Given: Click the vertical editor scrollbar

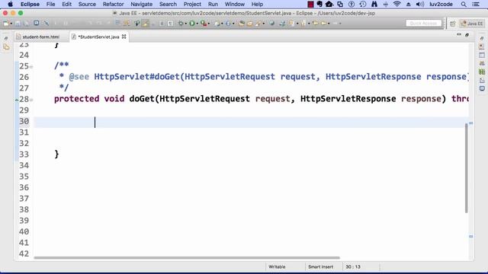Looking at the screenshot, I should (x=466, y=168).
